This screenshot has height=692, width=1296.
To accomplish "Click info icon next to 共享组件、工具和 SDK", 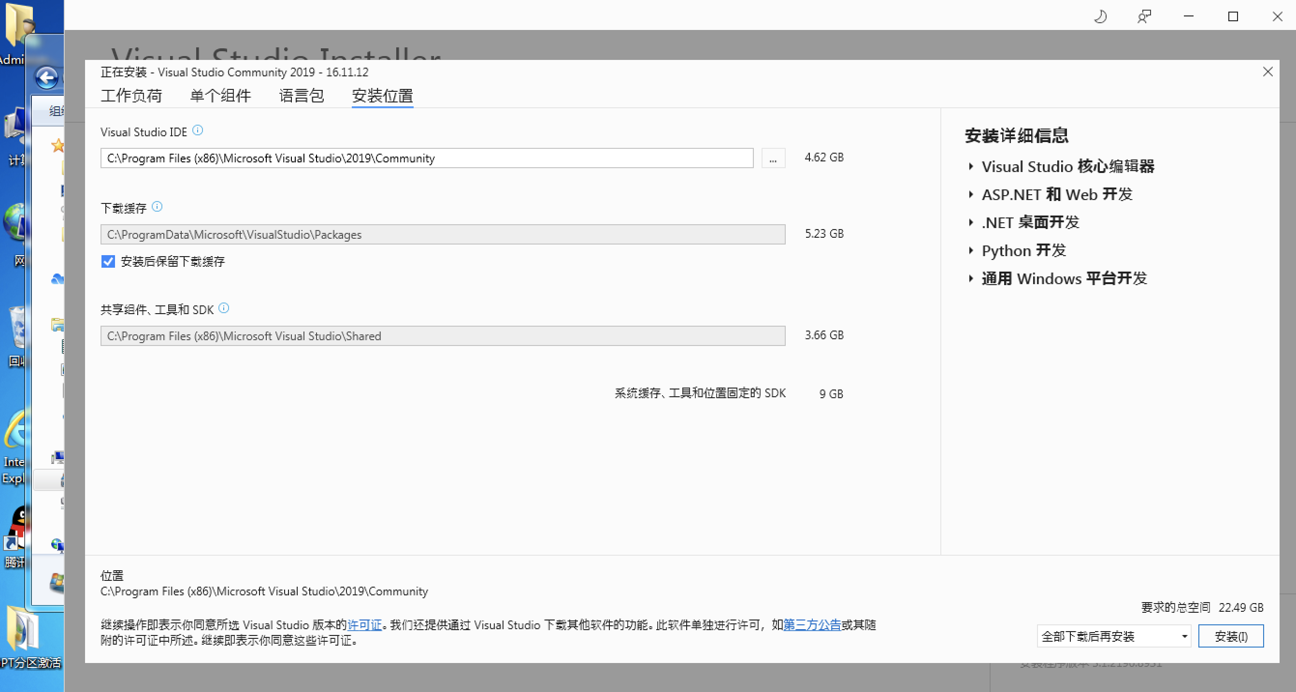I will click(224, 308).
